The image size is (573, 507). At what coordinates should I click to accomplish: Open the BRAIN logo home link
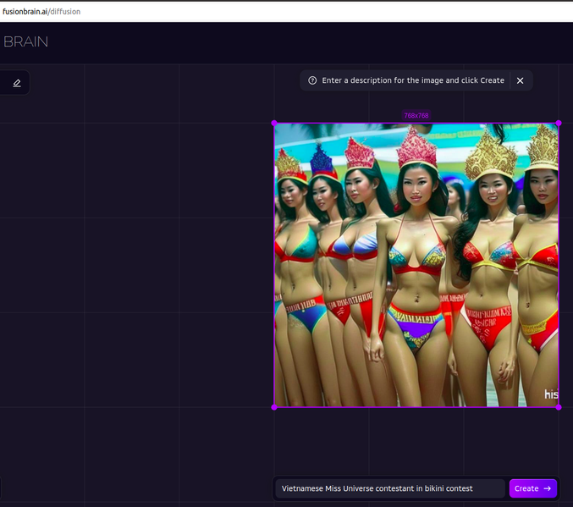pyautogui.click(x=25, y=41)
